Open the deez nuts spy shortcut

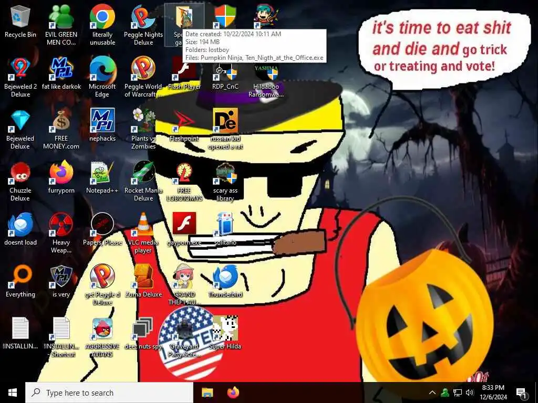coord(143,333)
